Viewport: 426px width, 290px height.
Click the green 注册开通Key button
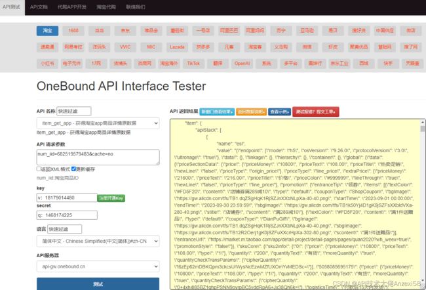click(111, 198)
